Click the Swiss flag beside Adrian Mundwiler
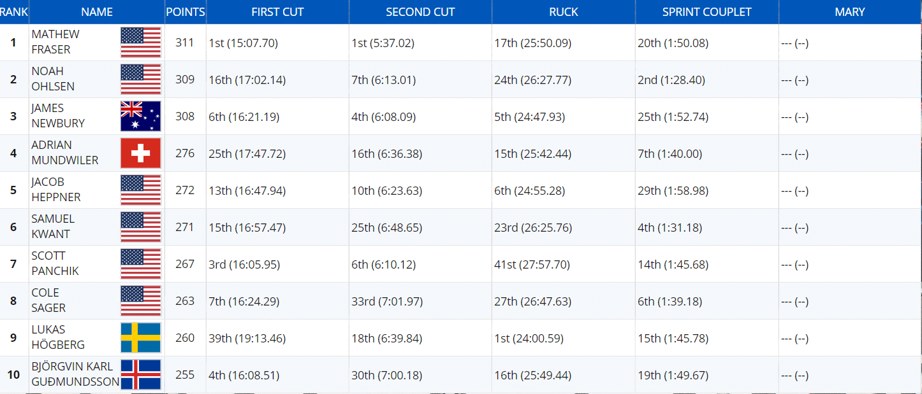 [140, 153]
